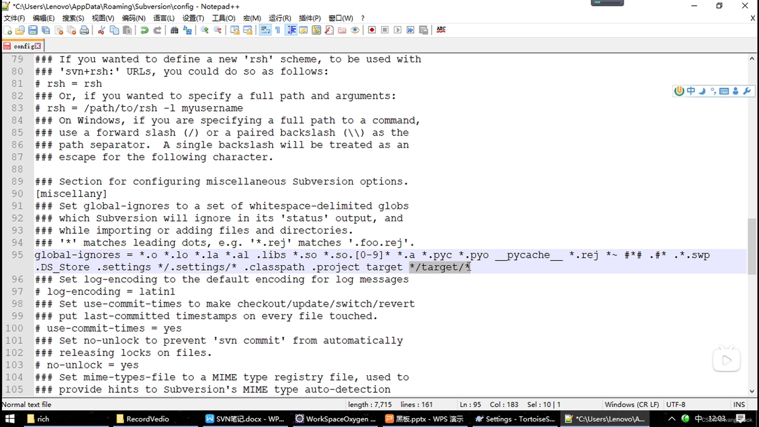Click the Save All toolbar icon
The image size is (759, 427).
click(46, 30)
